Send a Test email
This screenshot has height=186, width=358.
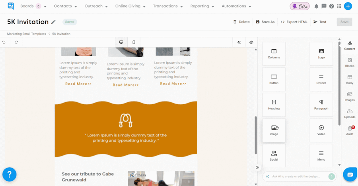[x=320, y=22]
